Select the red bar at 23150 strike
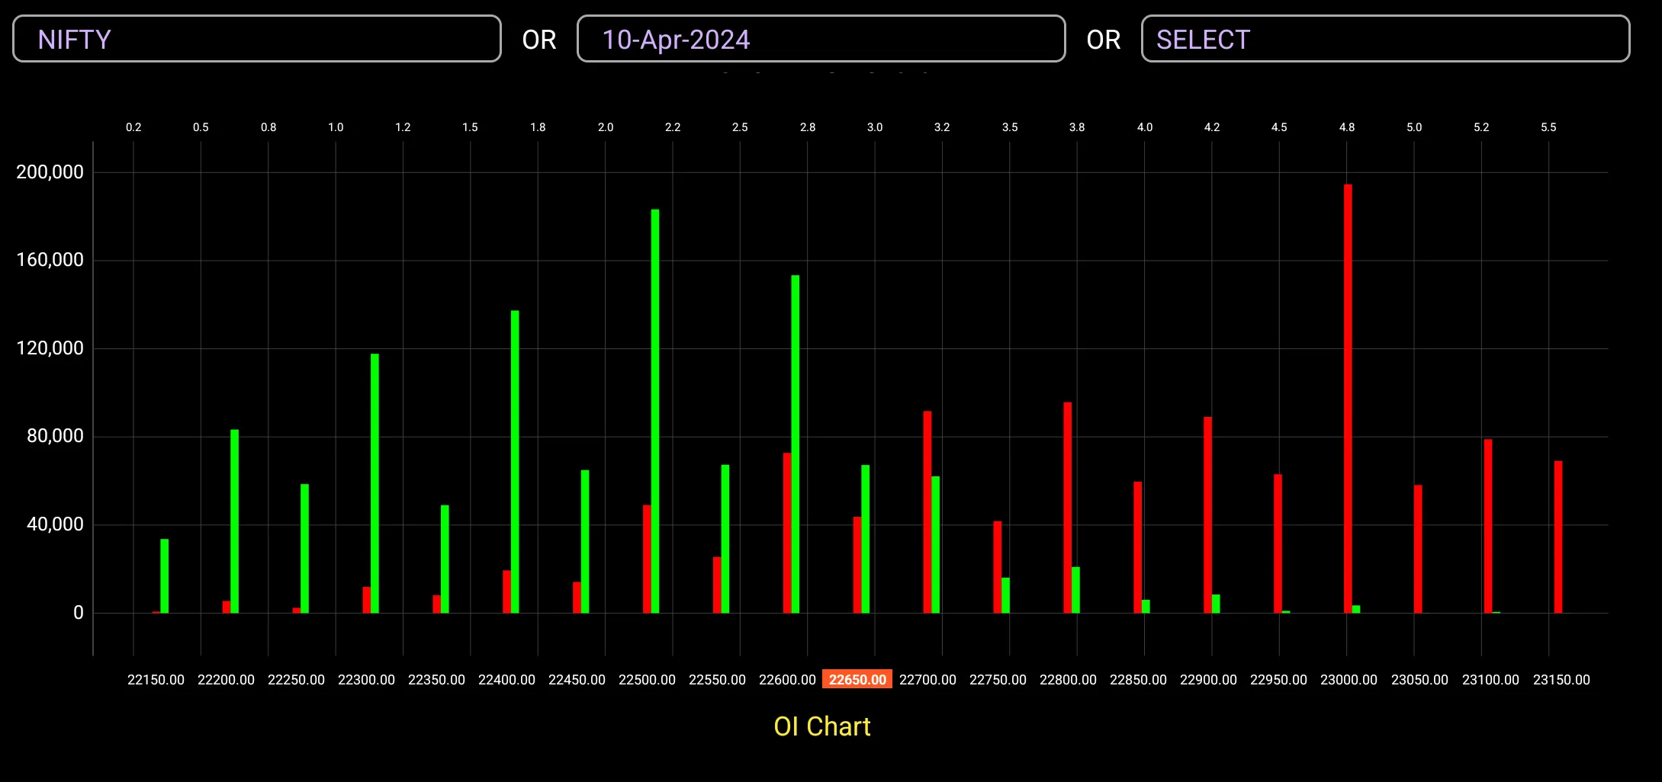 click(x=1558, y=537)
